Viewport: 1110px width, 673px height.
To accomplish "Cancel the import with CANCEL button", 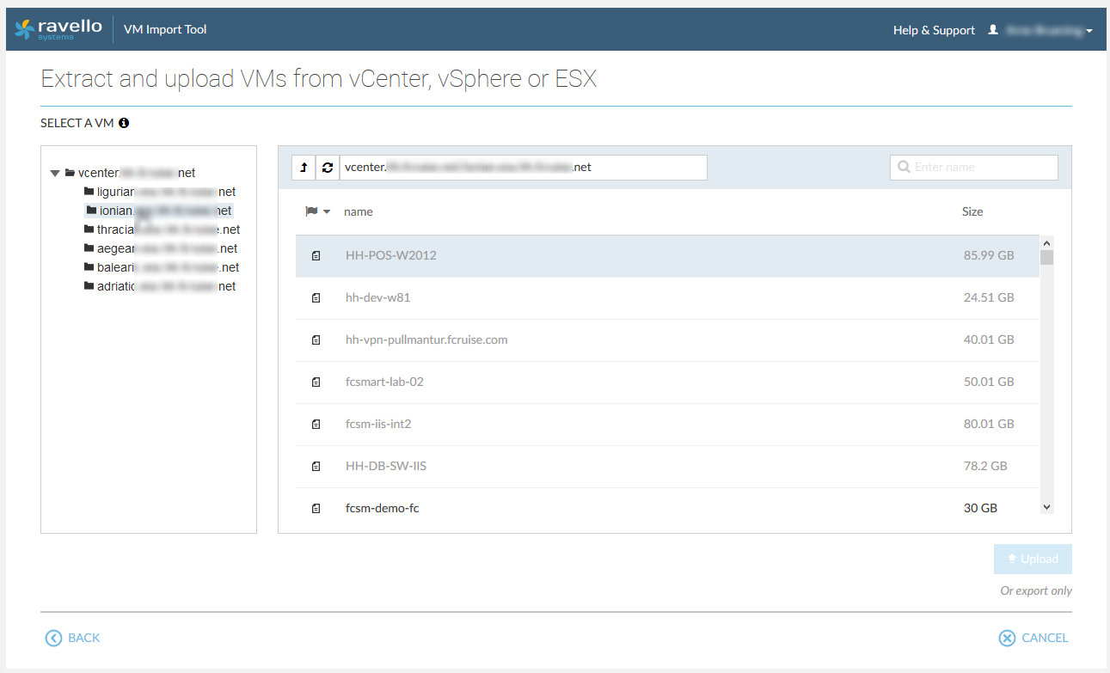I will coord(1033,638).
